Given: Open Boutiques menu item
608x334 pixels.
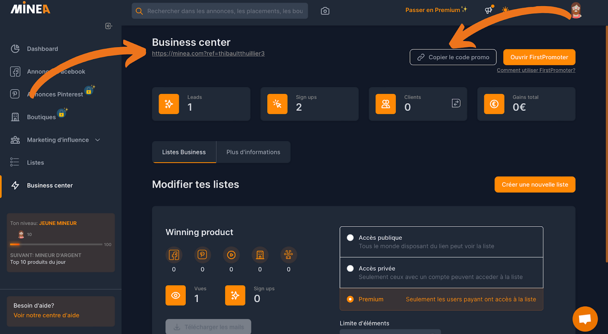Looking at the screenshot, I should click(x=41, y=117).
